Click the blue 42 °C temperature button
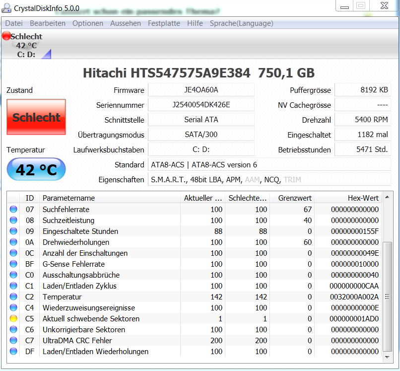The width and height of the screenshot is (400, 371). [36, 169]
